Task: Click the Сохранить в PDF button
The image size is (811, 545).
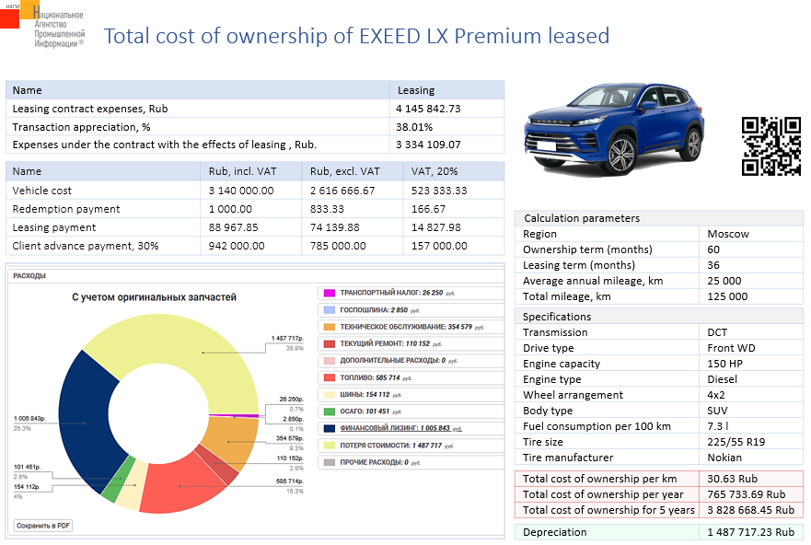Action: pyautogui.click(x=43, y=526)
